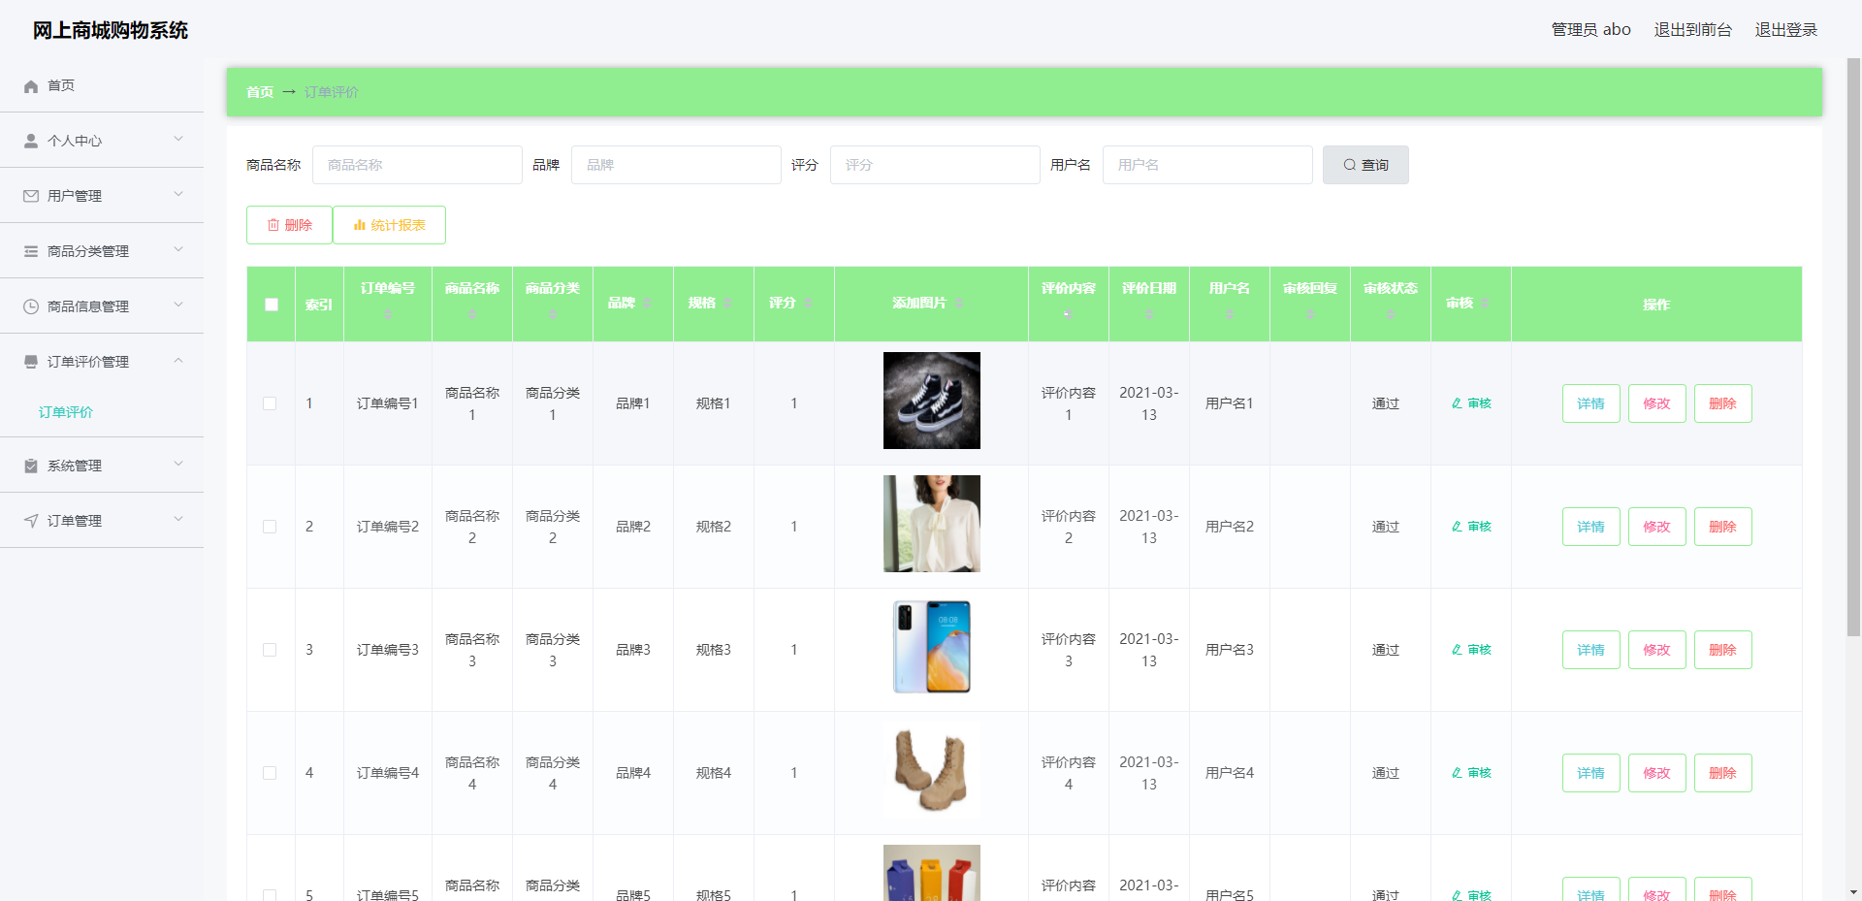The height and width of the screenshot is (901, 1862).
Task: Sort by 评价日期 column sort arrows
Action: click(1149, 314)
